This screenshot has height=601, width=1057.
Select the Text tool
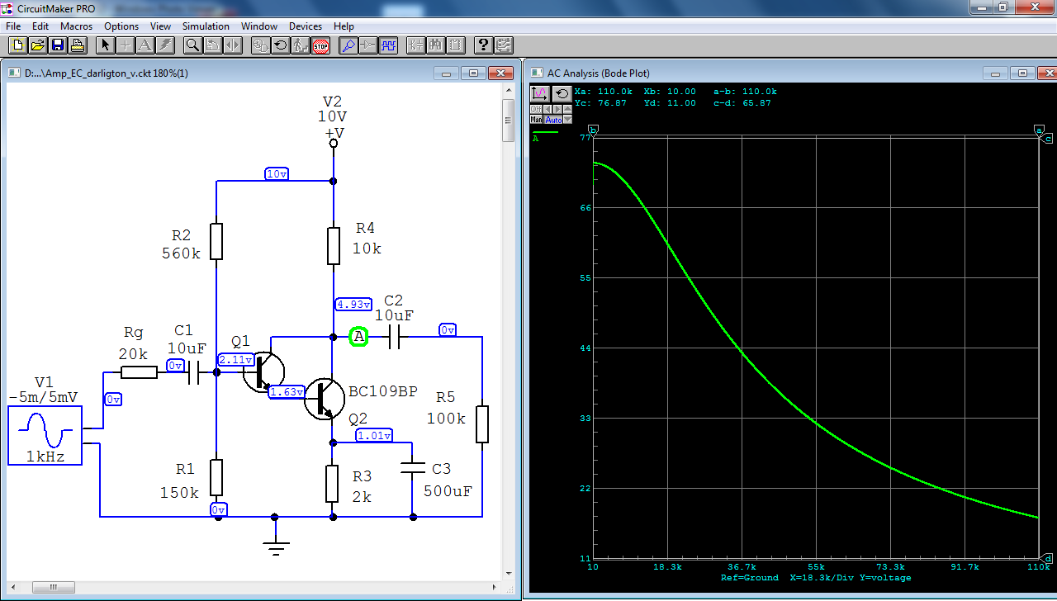tap(145, 45)
